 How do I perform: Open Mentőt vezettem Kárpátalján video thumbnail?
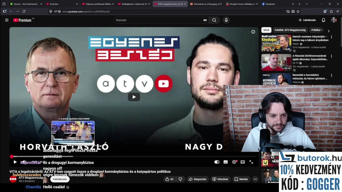(276, 43)
